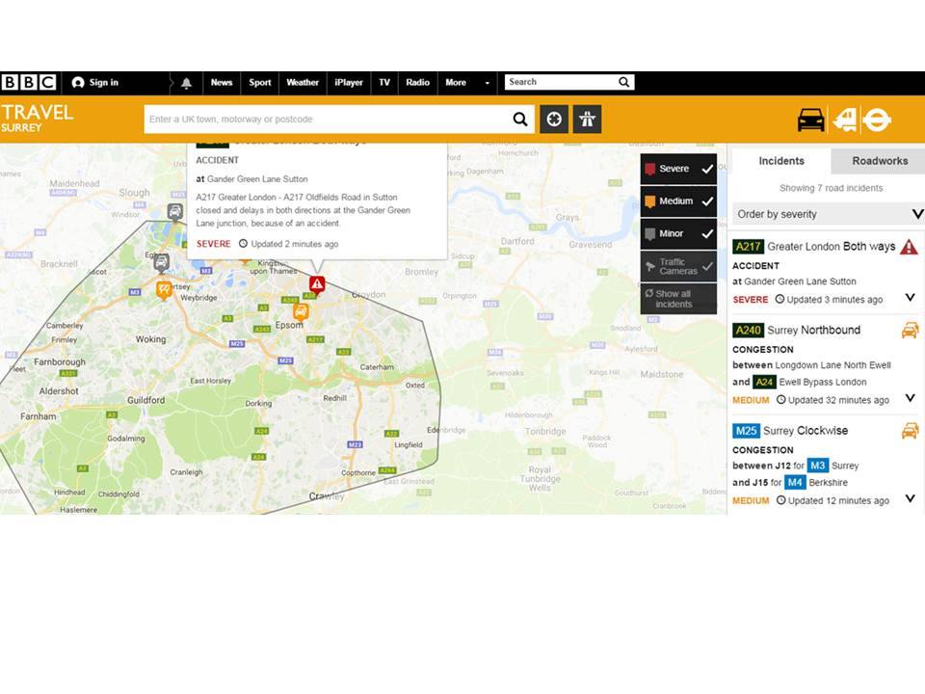Click 'at Gander Green Lane Sutton' in map popup

coord(251,179)
